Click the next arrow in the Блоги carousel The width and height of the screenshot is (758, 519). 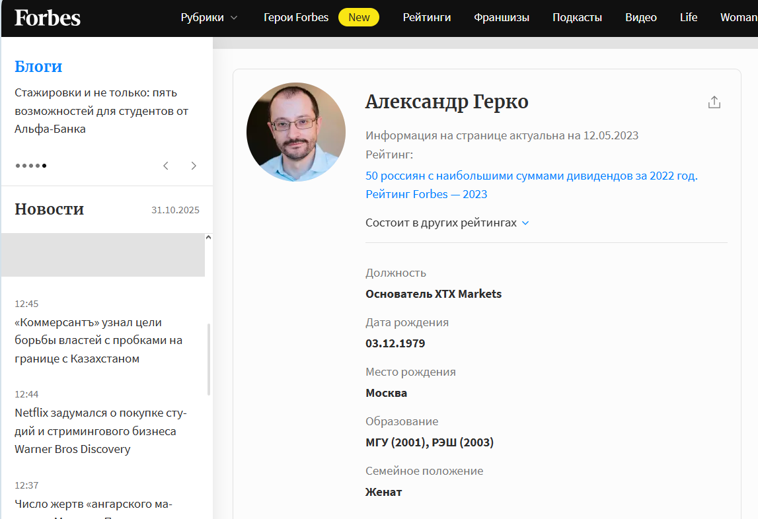[193, 166]
